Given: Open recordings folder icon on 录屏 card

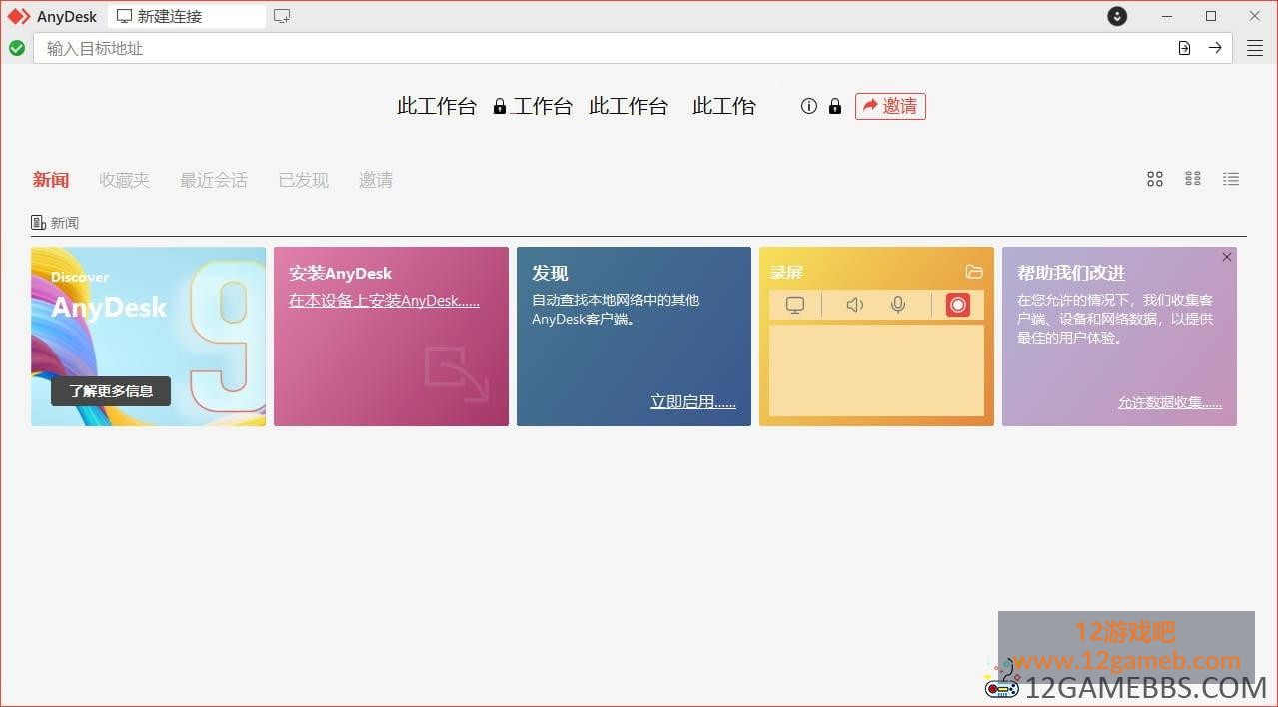Looking at the screenshot, I should click(974, 272).
